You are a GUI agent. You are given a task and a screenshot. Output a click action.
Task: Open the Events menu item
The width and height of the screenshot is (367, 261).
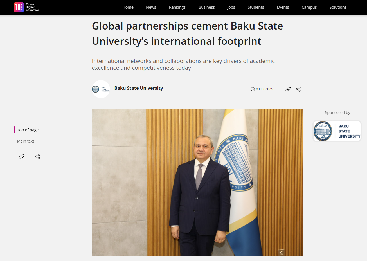(283, 7)
